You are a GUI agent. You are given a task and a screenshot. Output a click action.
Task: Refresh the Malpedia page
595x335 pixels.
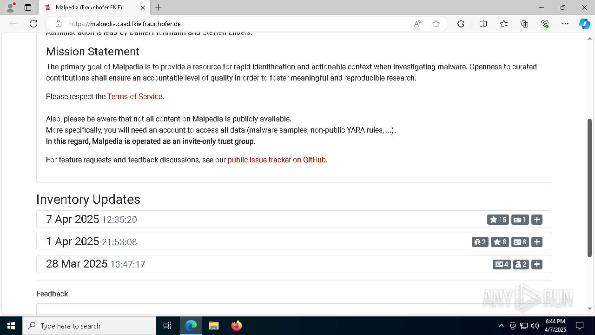33,24
